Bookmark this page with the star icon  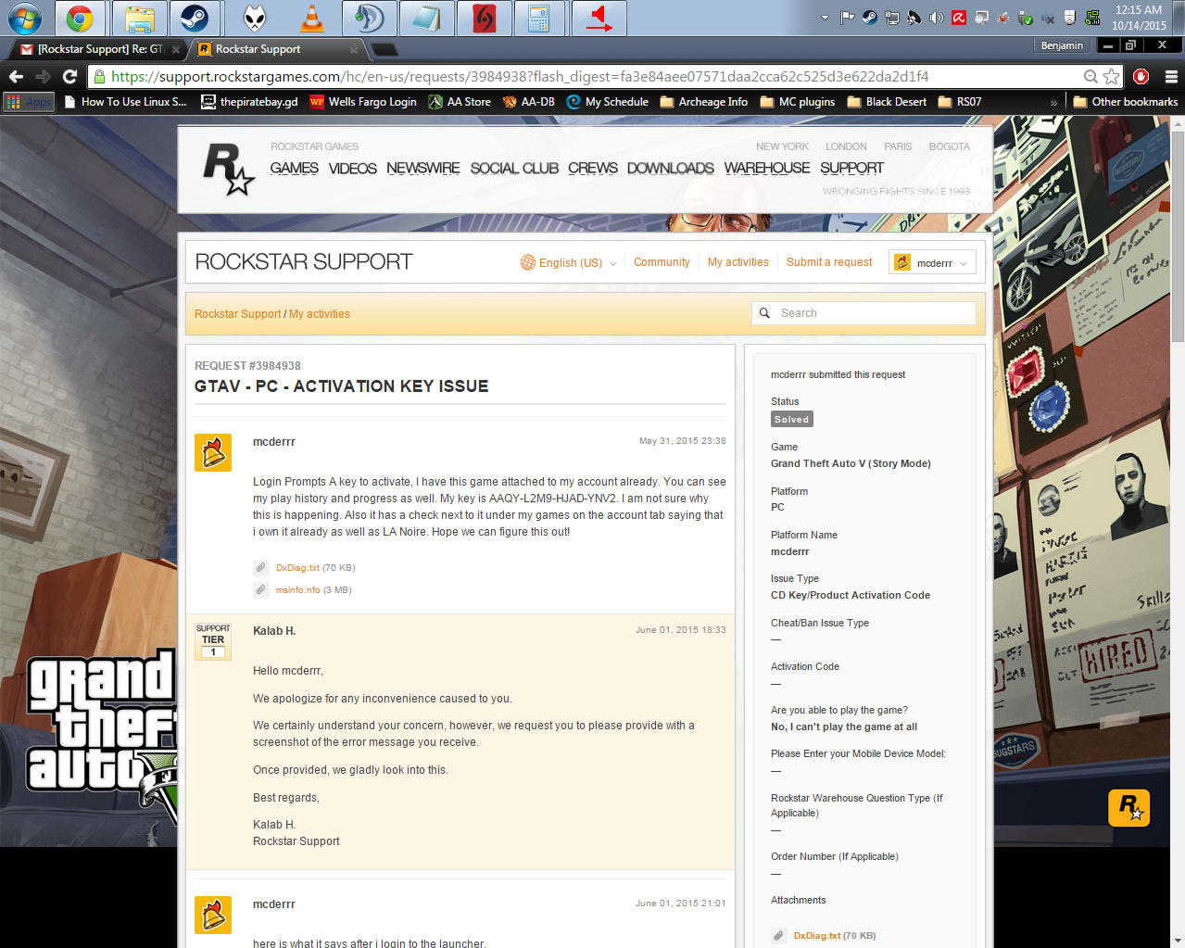(x=1111, y=77)
